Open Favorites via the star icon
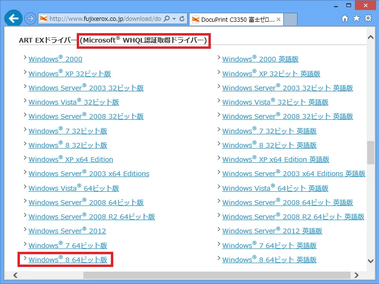379x284 pixels. (357, 18)
